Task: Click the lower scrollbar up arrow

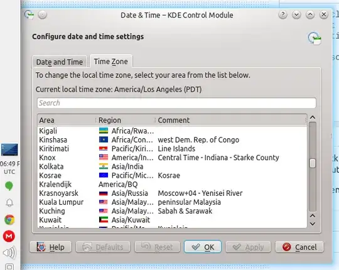Action: (313, 216)
